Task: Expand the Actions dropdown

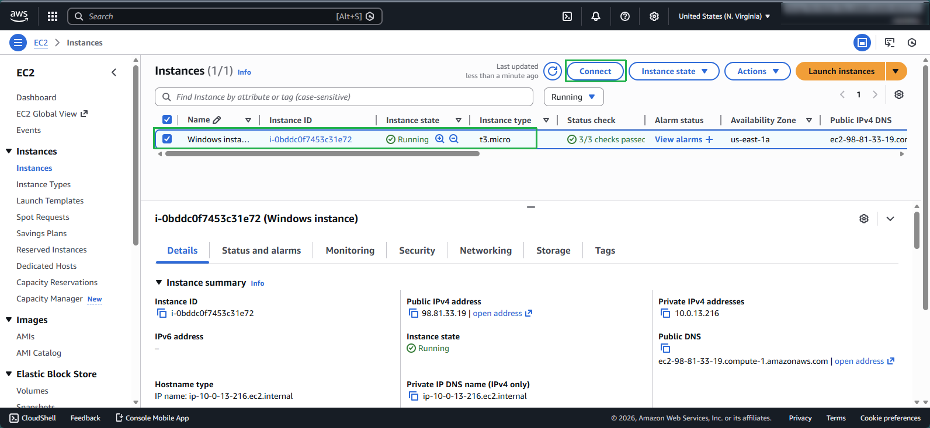Action: [757, 71]
